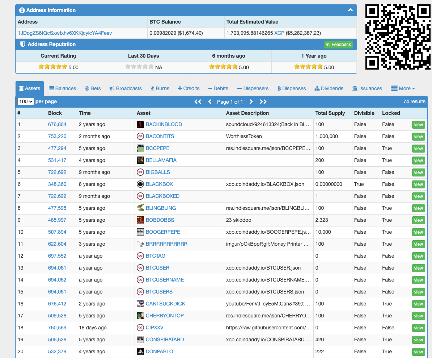Image resolution: width=432 pixels, height=358 pixels.
Task: Open address 1JDogZS6tQcSxwfxhv6XKKjcyicYA4Feev link
Action: coord(65,33)
